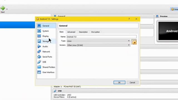Click the Network computers icon
The height and width of the screenshot is (100, 178).
point(39,52)
